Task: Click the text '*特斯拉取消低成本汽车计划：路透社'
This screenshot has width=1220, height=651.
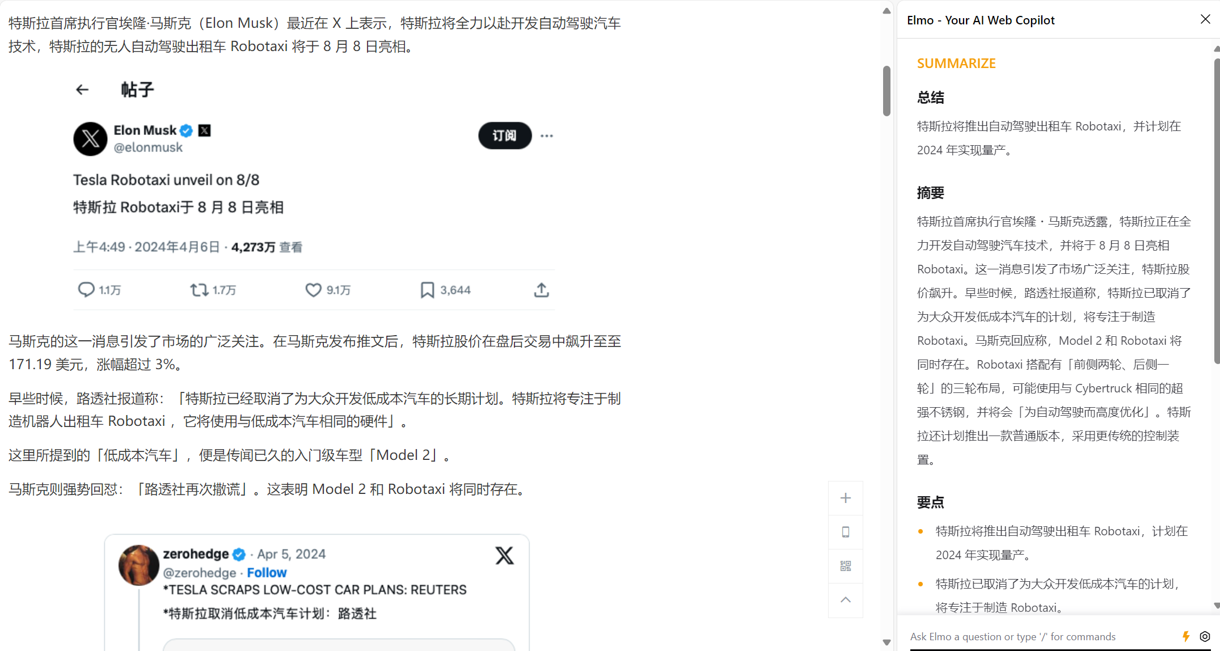Action: point(270,614)
